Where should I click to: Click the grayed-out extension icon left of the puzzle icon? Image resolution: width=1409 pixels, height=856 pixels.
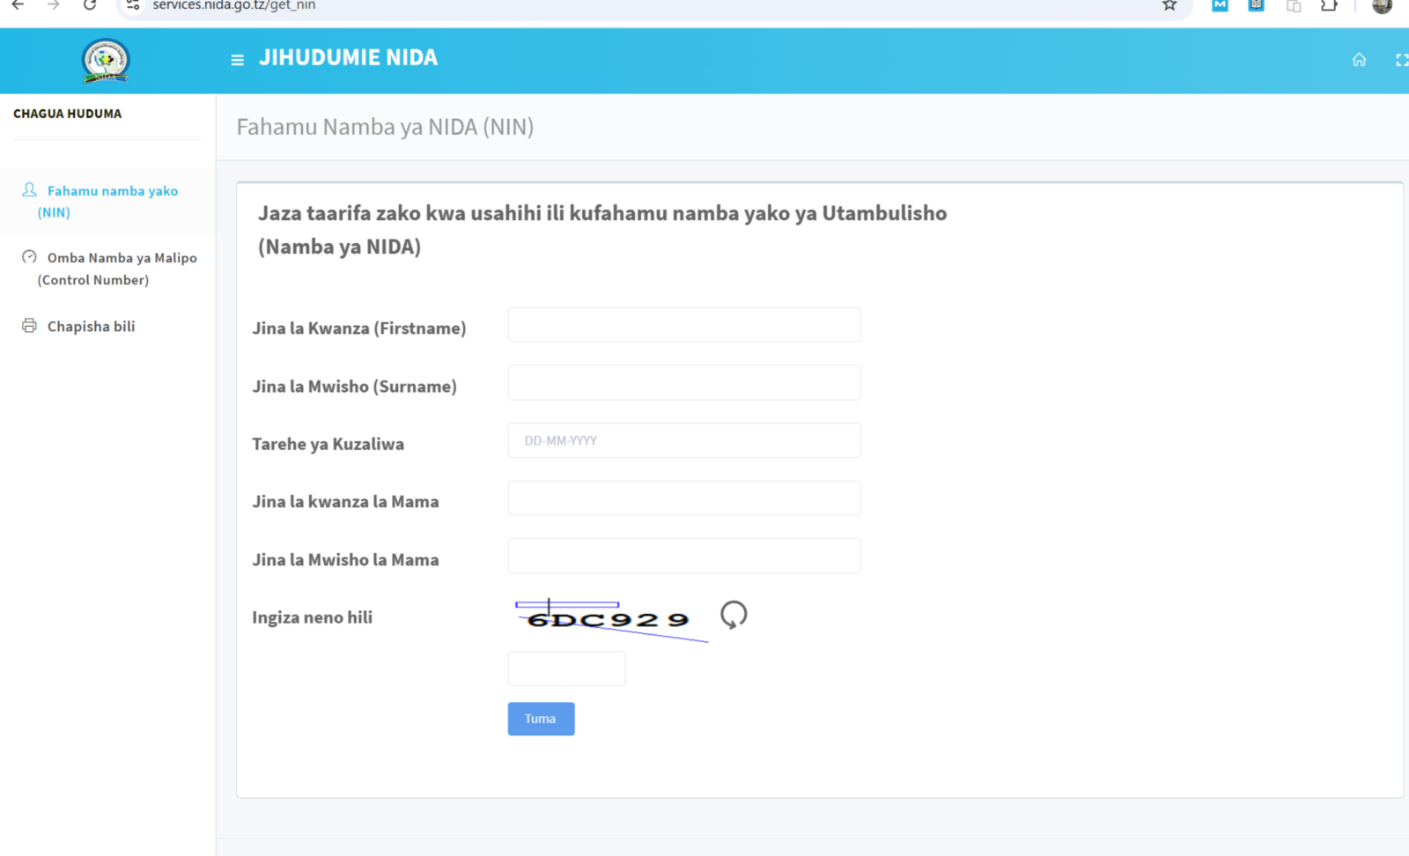pos(1293,5)
